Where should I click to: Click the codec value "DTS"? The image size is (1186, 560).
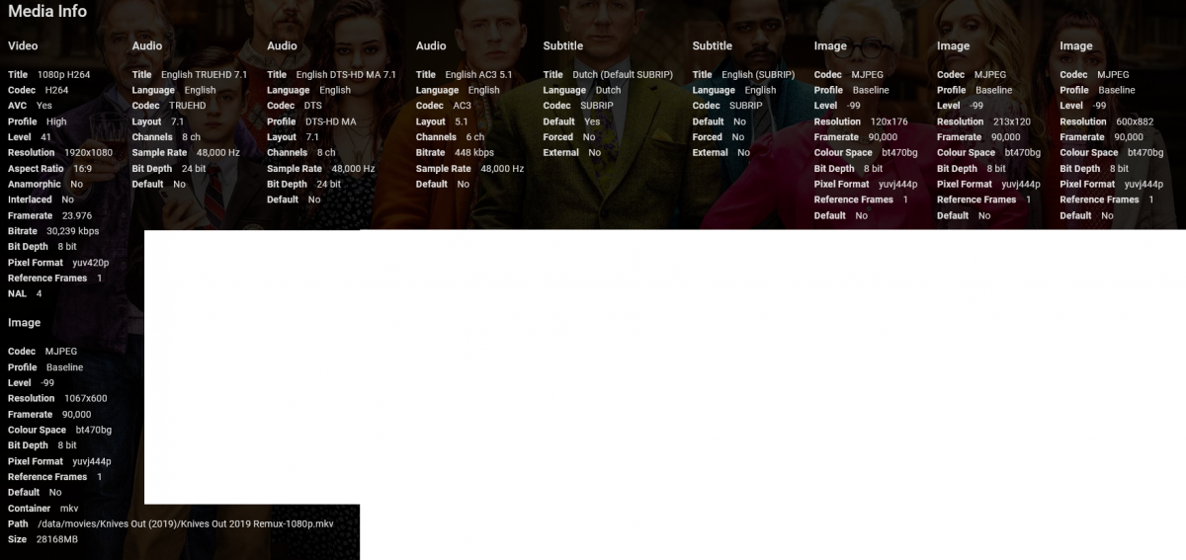click(312, 106)
